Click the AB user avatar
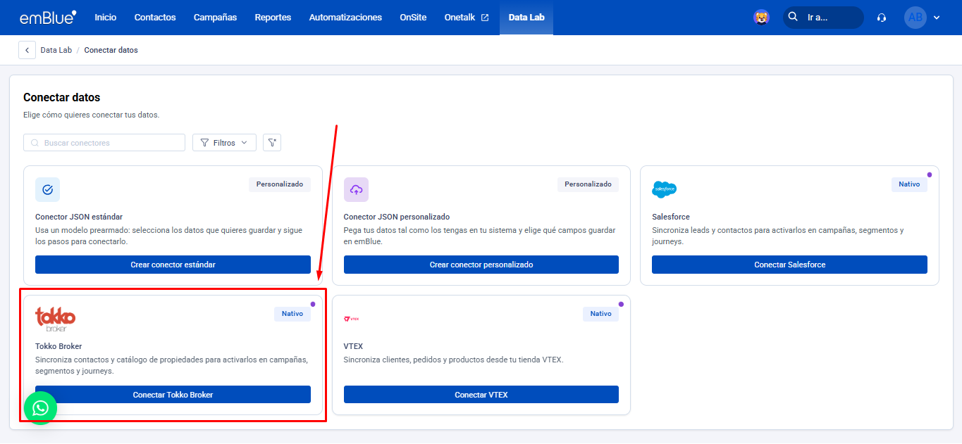This screenshot has width=962, height=444. click(915, 18)
